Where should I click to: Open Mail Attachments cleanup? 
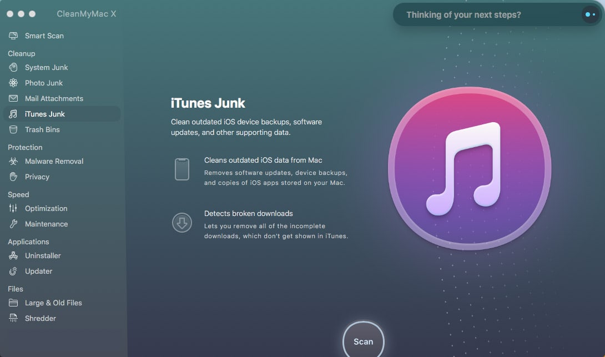(x=54, y=98)
